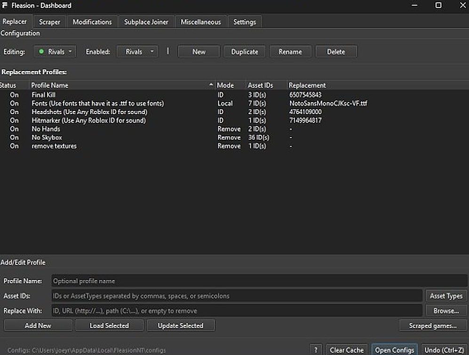469x355 pixels.
Task: Click Browse to pick a replacement file
Action: [446, 311]
